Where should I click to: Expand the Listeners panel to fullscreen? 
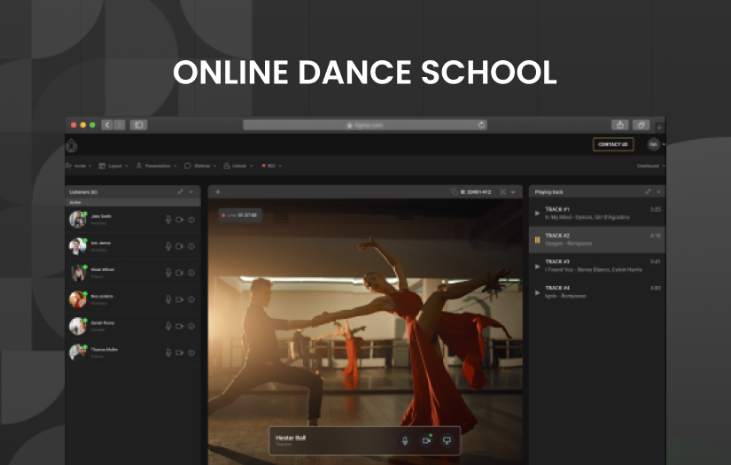[180, 191]
